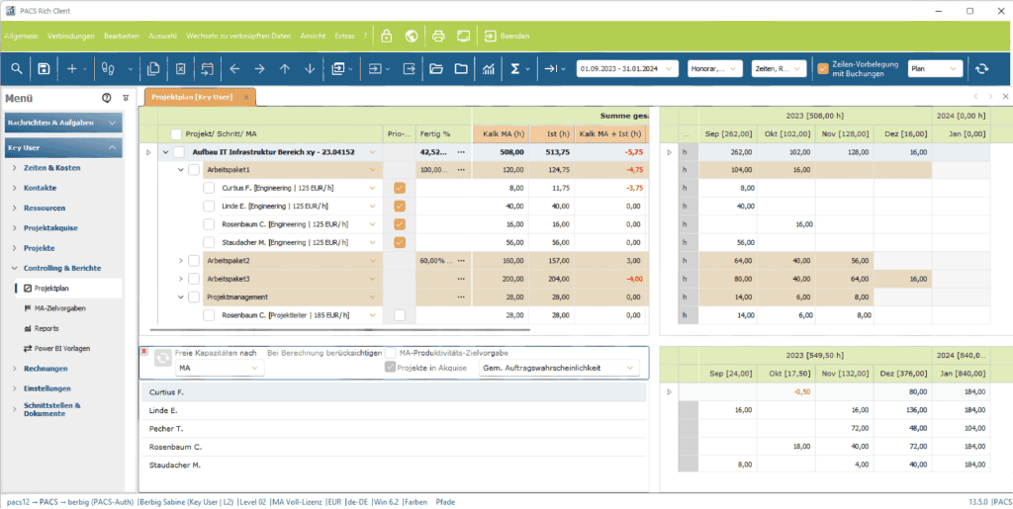1013x509 pixels.
Task: Collapse the Key User menu section
Action: pos(63,147)
